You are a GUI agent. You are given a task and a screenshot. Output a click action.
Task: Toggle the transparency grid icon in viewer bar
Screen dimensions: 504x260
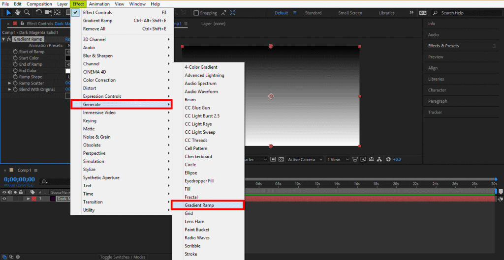[x=281, y=159]
